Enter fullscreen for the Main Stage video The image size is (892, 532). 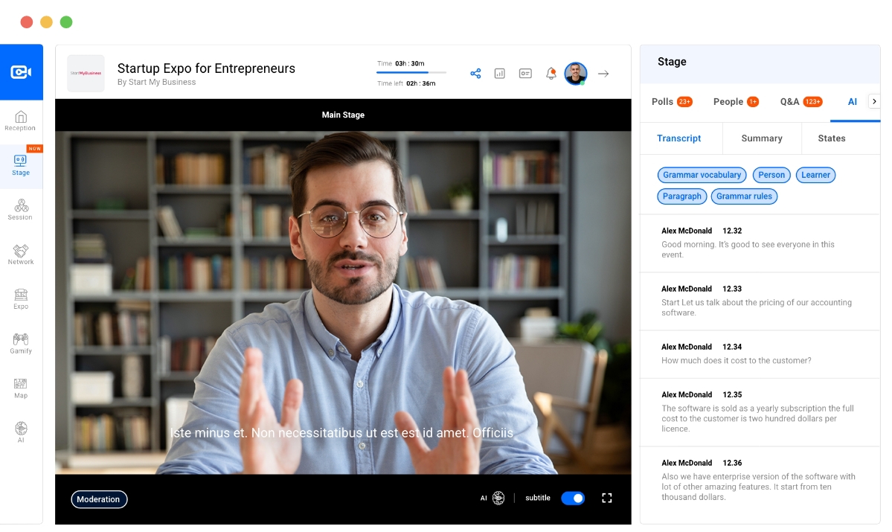(x=606, y=498)
